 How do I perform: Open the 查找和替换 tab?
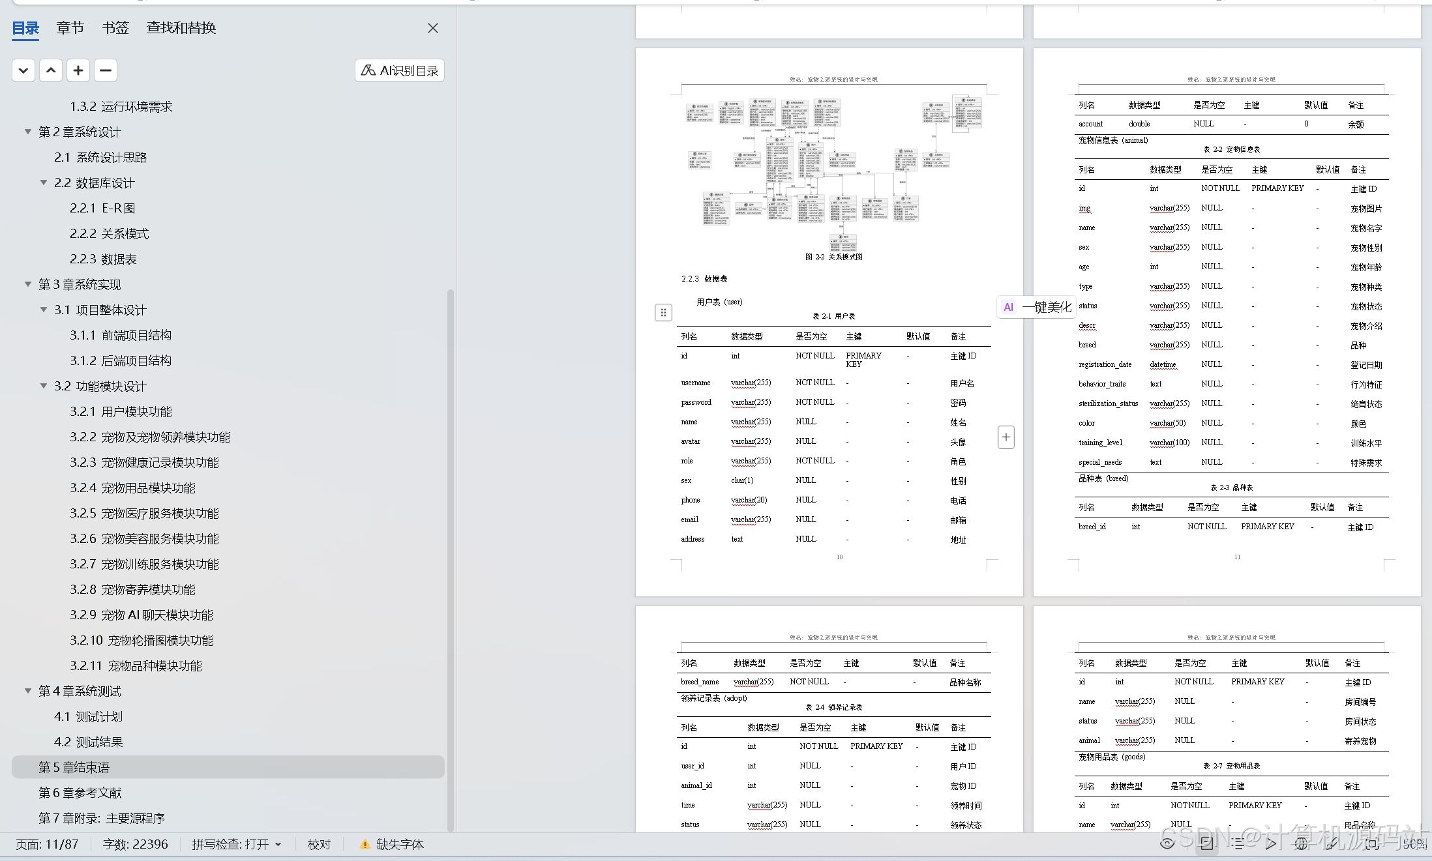pos(181,28)
